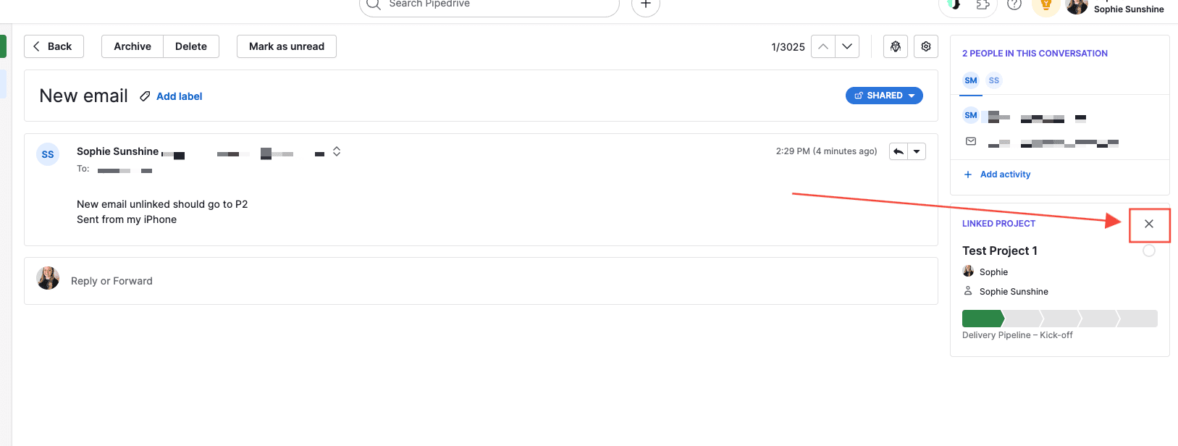Click the reply arrow icon
This screenshot has height=446, width=1178.
click(899, 151)
